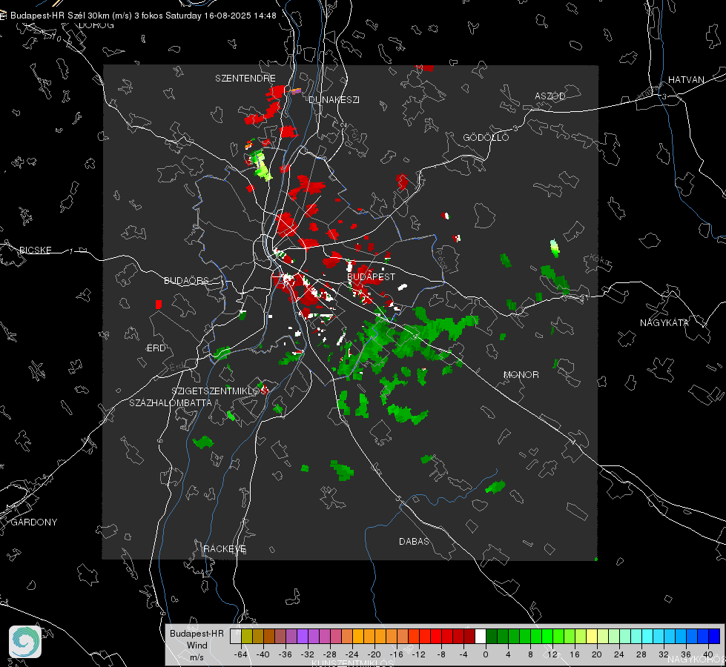Screen dimensions: 726x667
Task: Select the olive swatch above -64
Action: coord(247,636)
